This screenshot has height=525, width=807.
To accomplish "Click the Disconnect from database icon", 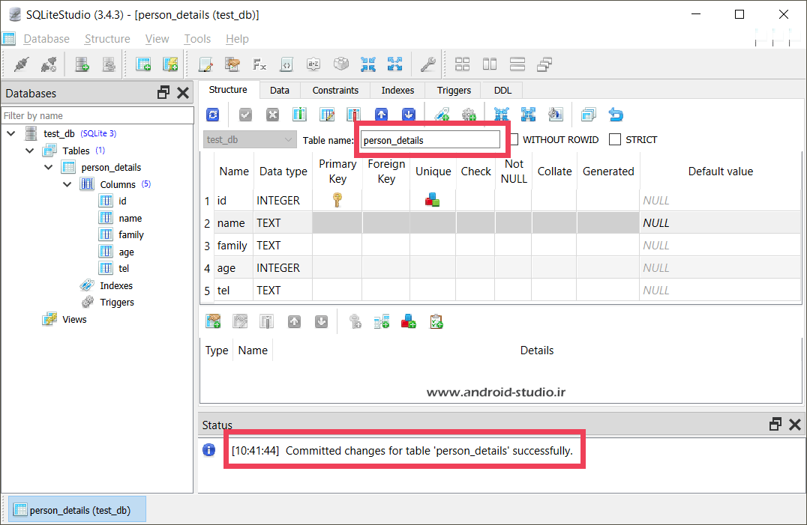I will [x=49, y=64].
